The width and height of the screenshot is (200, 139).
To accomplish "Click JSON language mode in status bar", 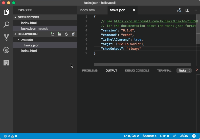I will click(x=184, y=136).
